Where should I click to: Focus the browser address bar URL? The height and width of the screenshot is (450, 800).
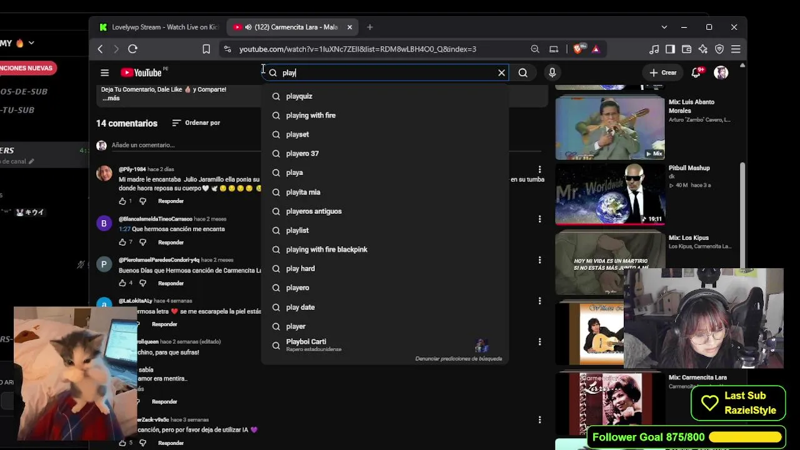357,49
